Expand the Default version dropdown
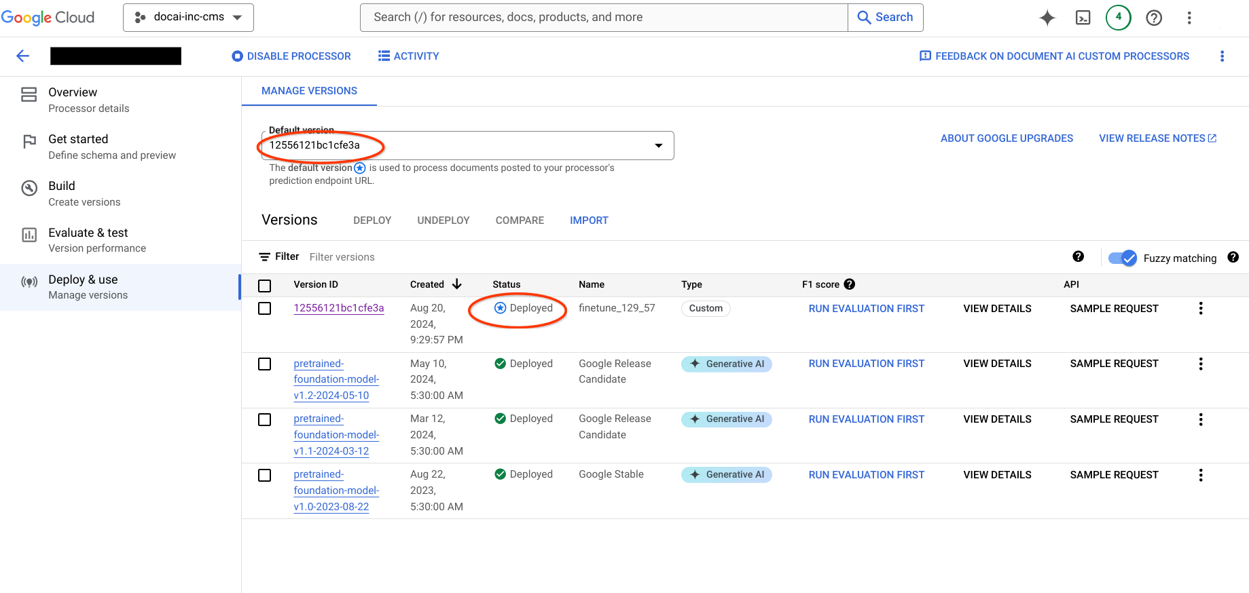The width and height of the screenshot is (1249, 593). [x=657, y=146]
